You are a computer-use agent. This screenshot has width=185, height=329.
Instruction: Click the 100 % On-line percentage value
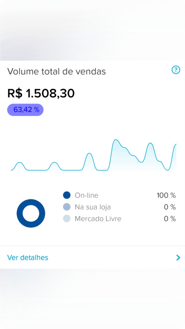point(166,195)
